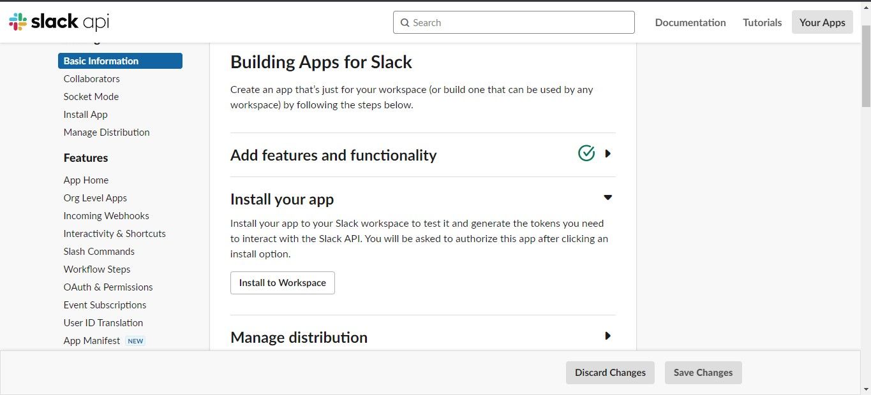Click inside the Search field
871x395 pixels.
coord(514,22)
